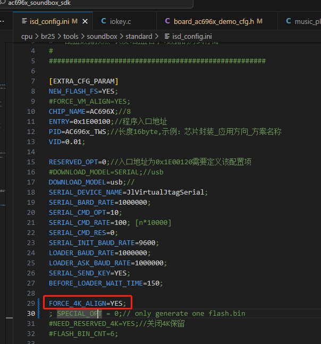Click the SERIAL_CMD_RES=0 line
This screenshot has height=344, width=321.
point(83,232)
